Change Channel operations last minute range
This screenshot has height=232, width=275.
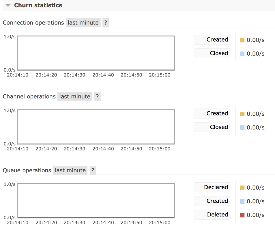click(75, 96)
